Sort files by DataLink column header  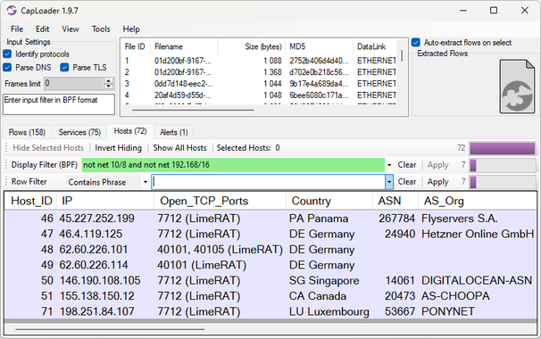tap(375, 46)
